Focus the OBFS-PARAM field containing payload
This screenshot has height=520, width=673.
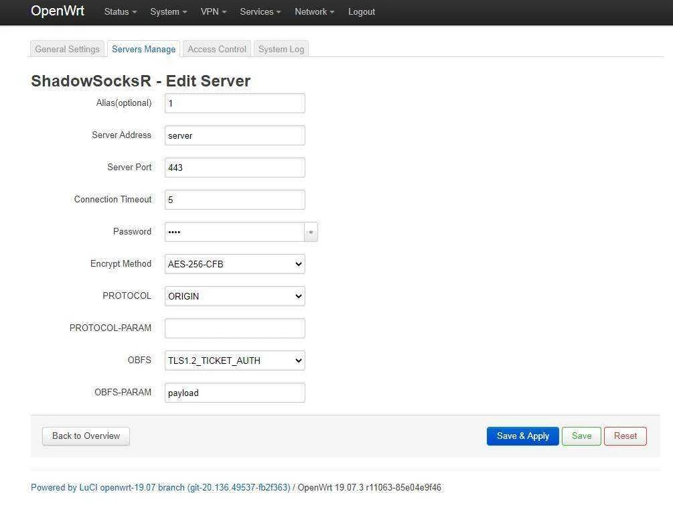pos(235,393)
